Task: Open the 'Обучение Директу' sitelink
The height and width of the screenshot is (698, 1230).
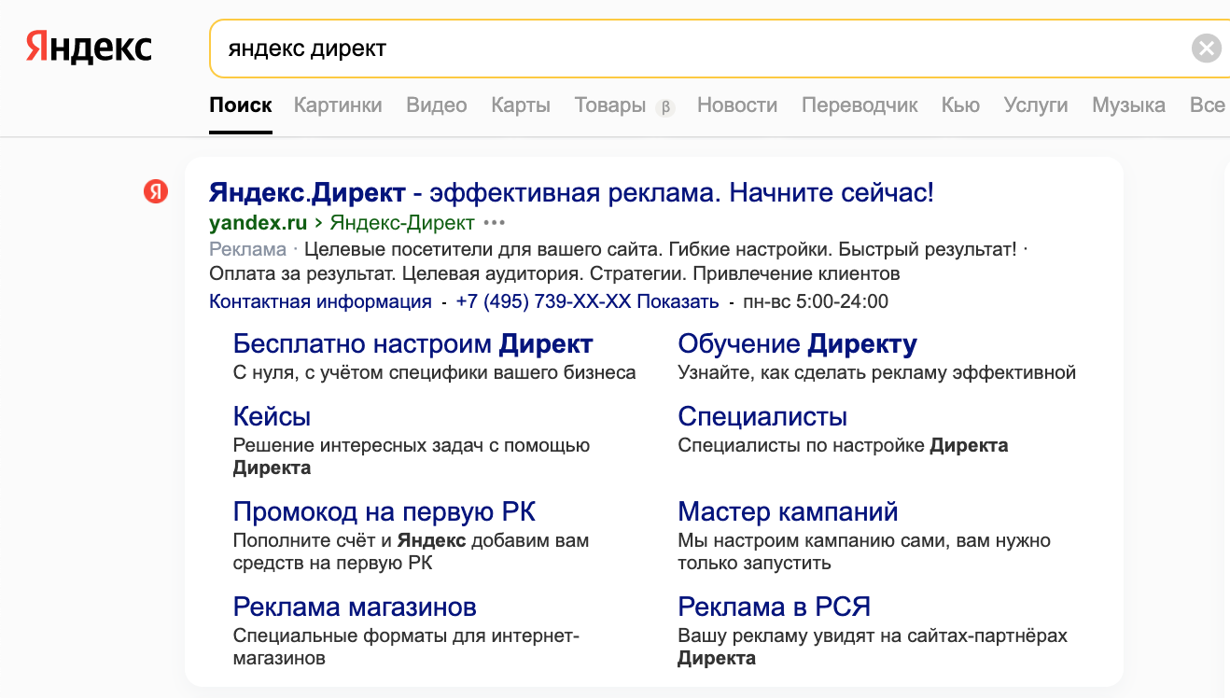Action: click(x=798, y=343)
